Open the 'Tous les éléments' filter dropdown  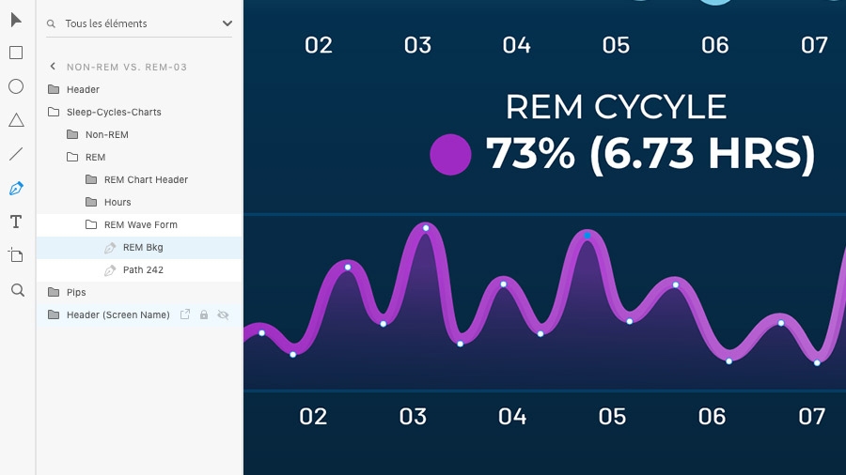227,23
